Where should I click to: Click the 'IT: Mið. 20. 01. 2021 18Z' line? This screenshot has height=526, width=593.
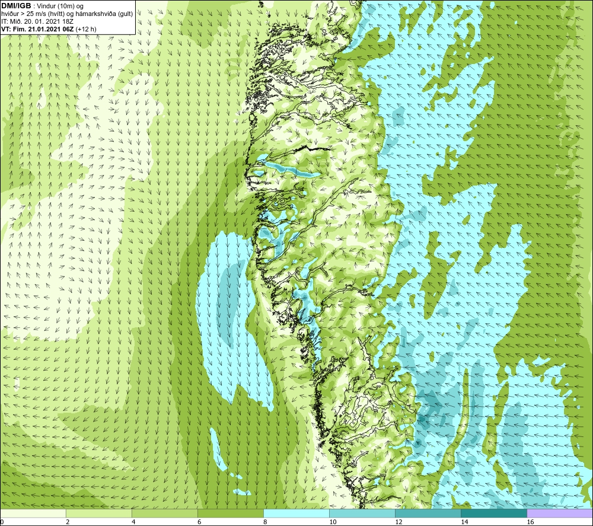pos(37,21)
